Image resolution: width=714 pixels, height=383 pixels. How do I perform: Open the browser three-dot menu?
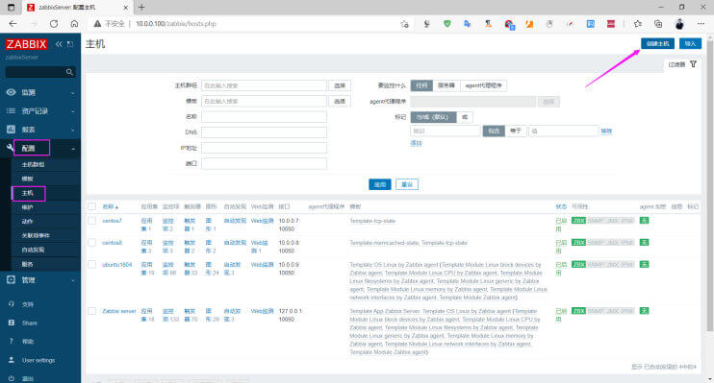tap(701, 24)
